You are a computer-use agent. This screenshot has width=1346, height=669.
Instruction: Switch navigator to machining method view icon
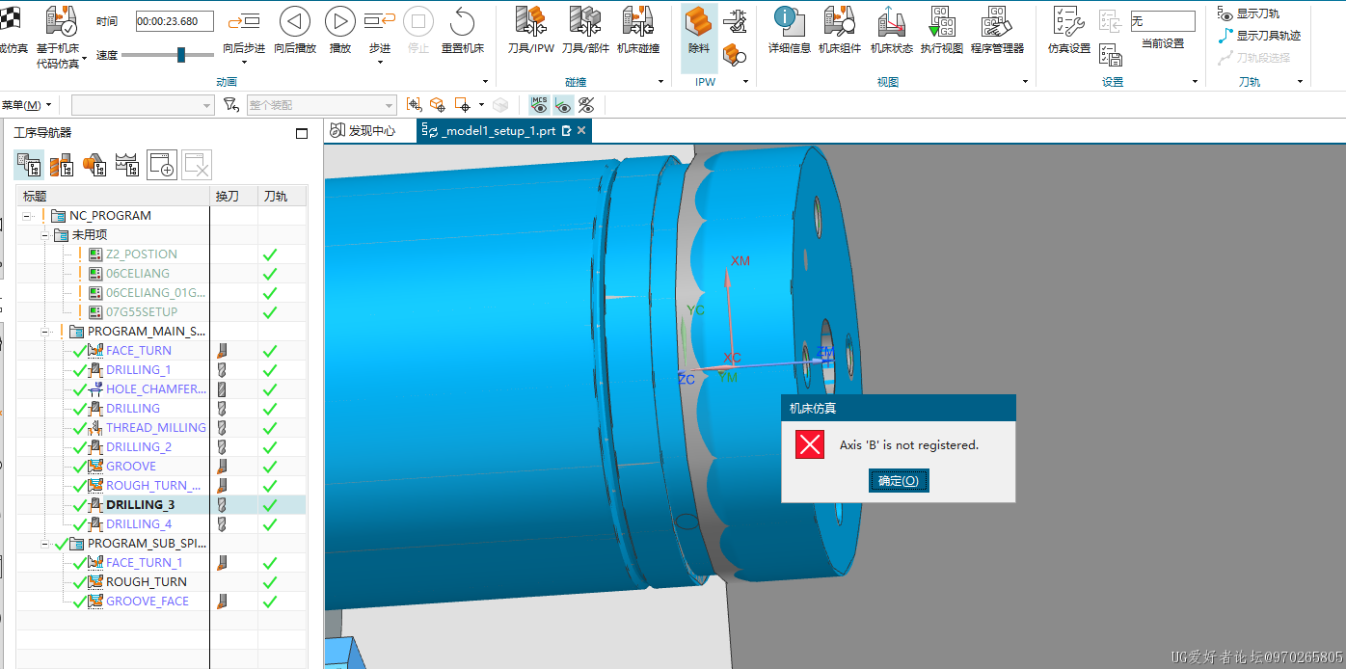tap(127, 165)
